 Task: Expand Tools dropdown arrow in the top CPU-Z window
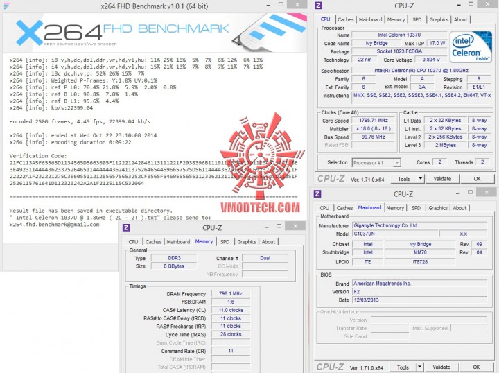coord(421,179)
